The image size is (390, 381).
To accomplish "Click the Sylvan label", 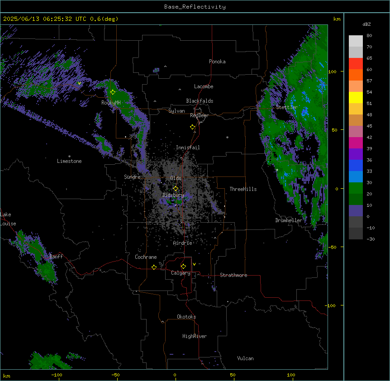I will [176, 111].
